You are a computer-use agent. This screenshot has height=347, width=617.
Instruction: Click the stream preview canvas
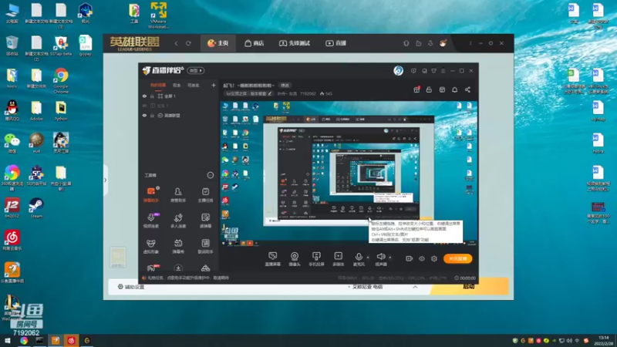click(x=349, y=174)
